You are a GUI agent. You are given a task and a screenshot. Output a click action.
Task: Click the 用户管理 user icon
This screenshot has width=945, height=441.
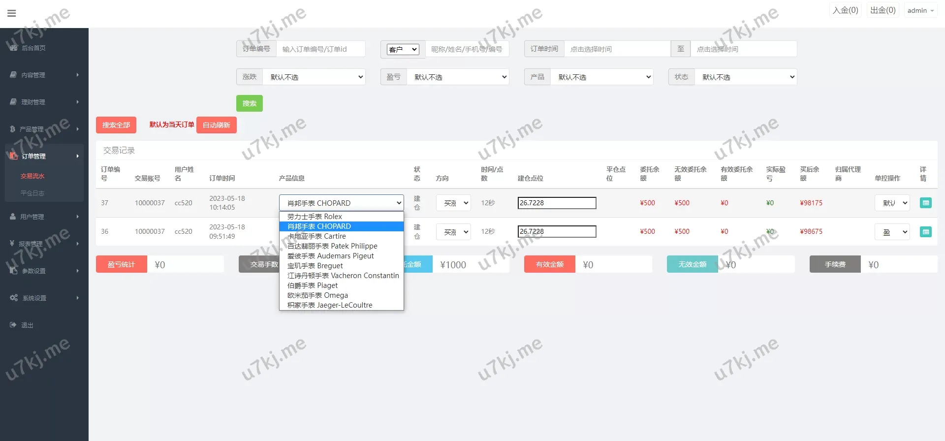coord(13,217)
